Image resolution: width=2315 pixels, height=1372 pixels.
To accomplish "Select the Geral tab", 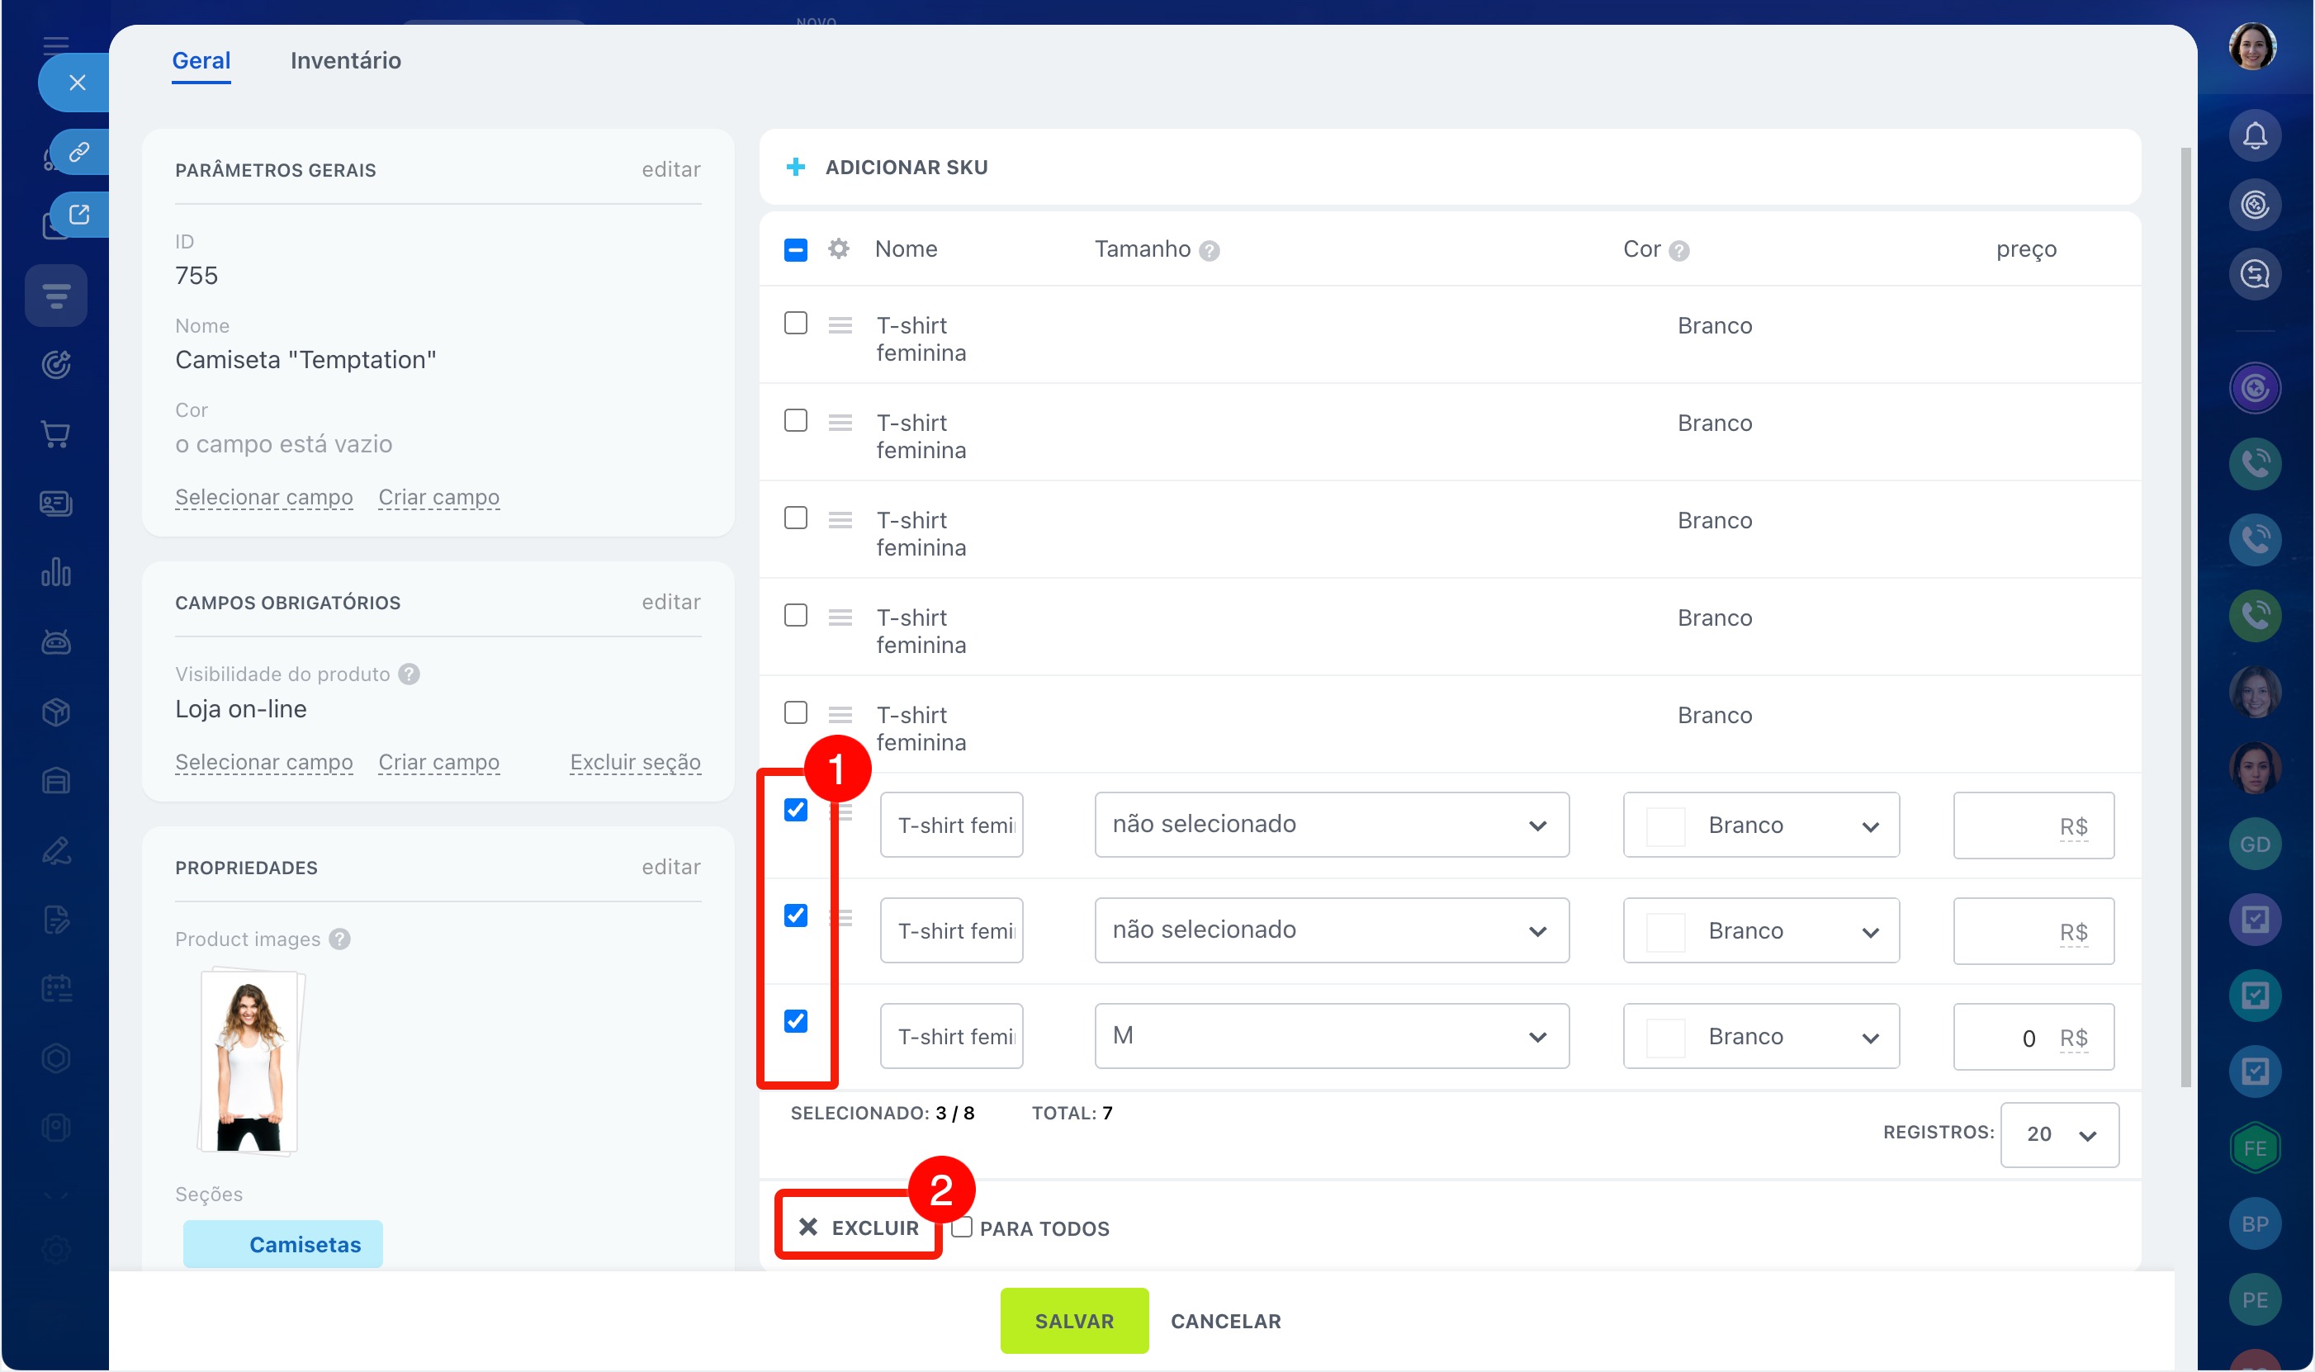I will tap(201, 60).
